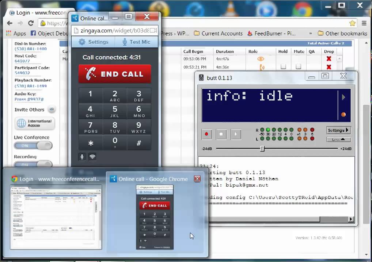This screenshot has height=262, width=372.
Task: Open Settings in the Online call widget
Action: point(93,42)
